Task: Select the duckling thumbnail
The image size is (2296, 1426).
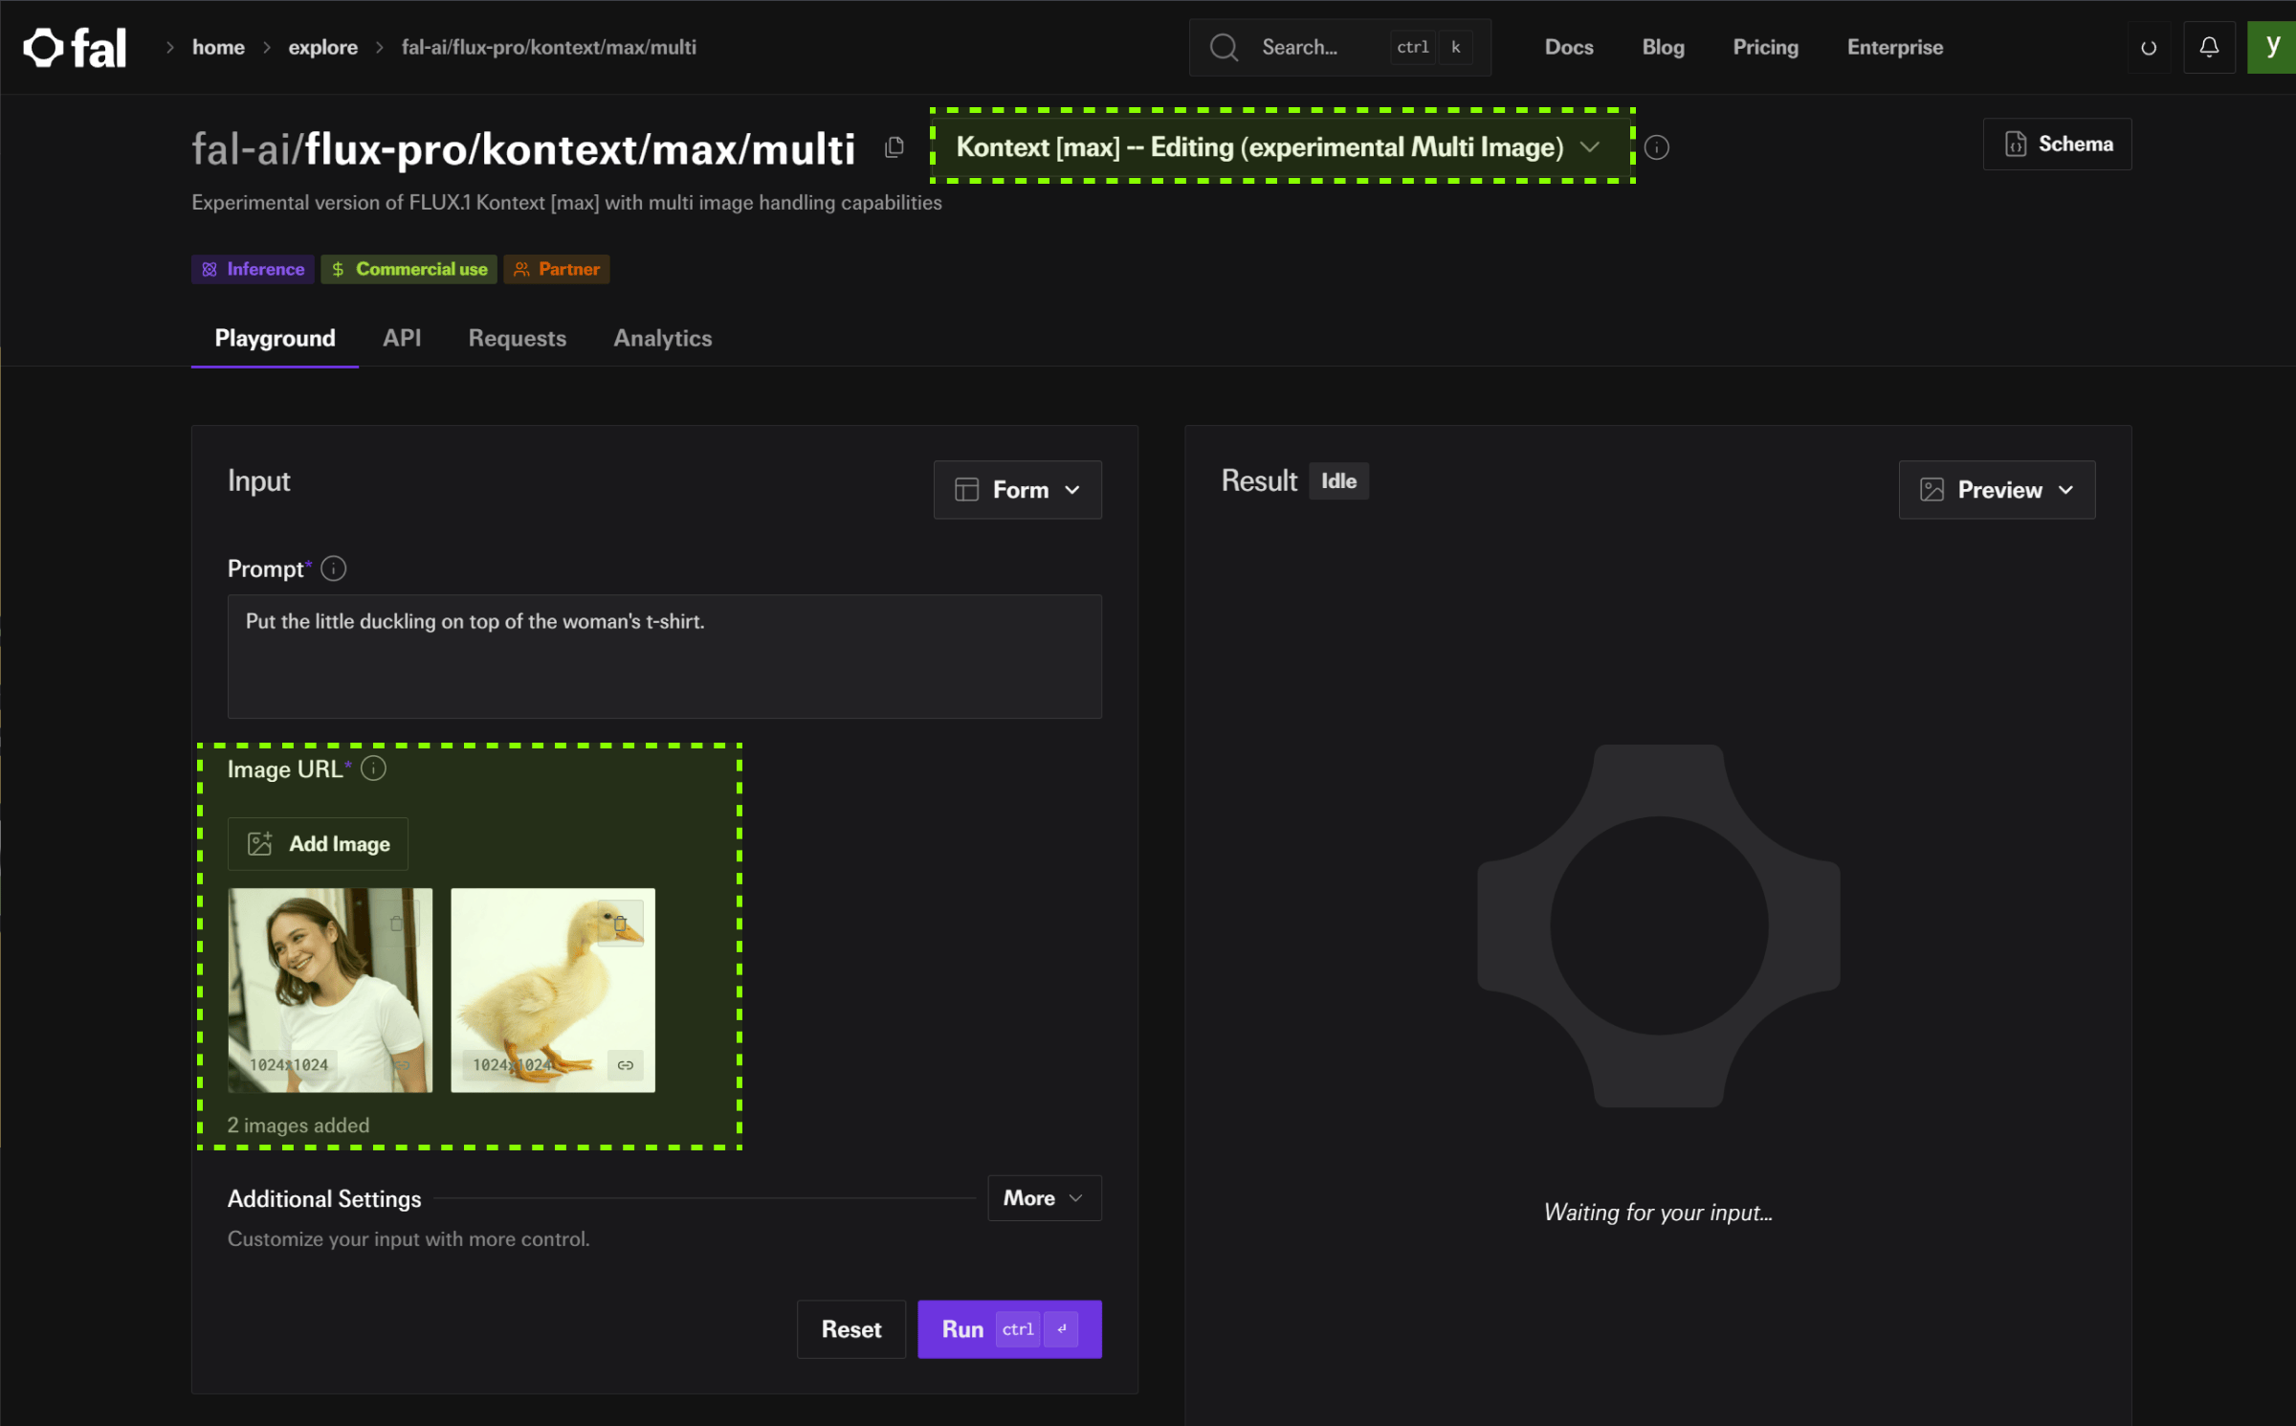Action: pyautogui.click(x=553, y=990)
